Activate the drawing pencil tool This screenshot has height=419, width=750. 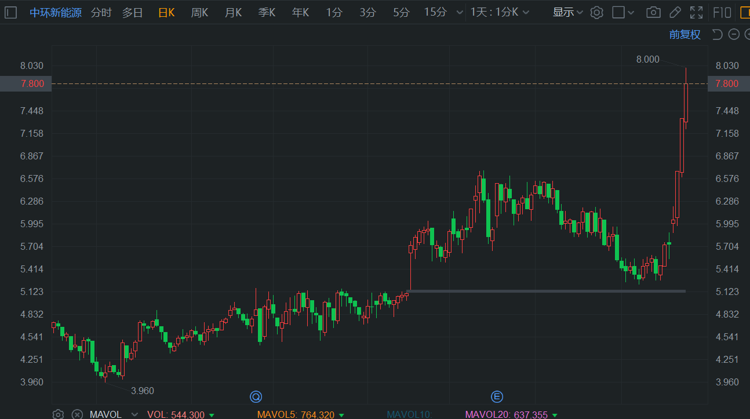coord(675,12)
